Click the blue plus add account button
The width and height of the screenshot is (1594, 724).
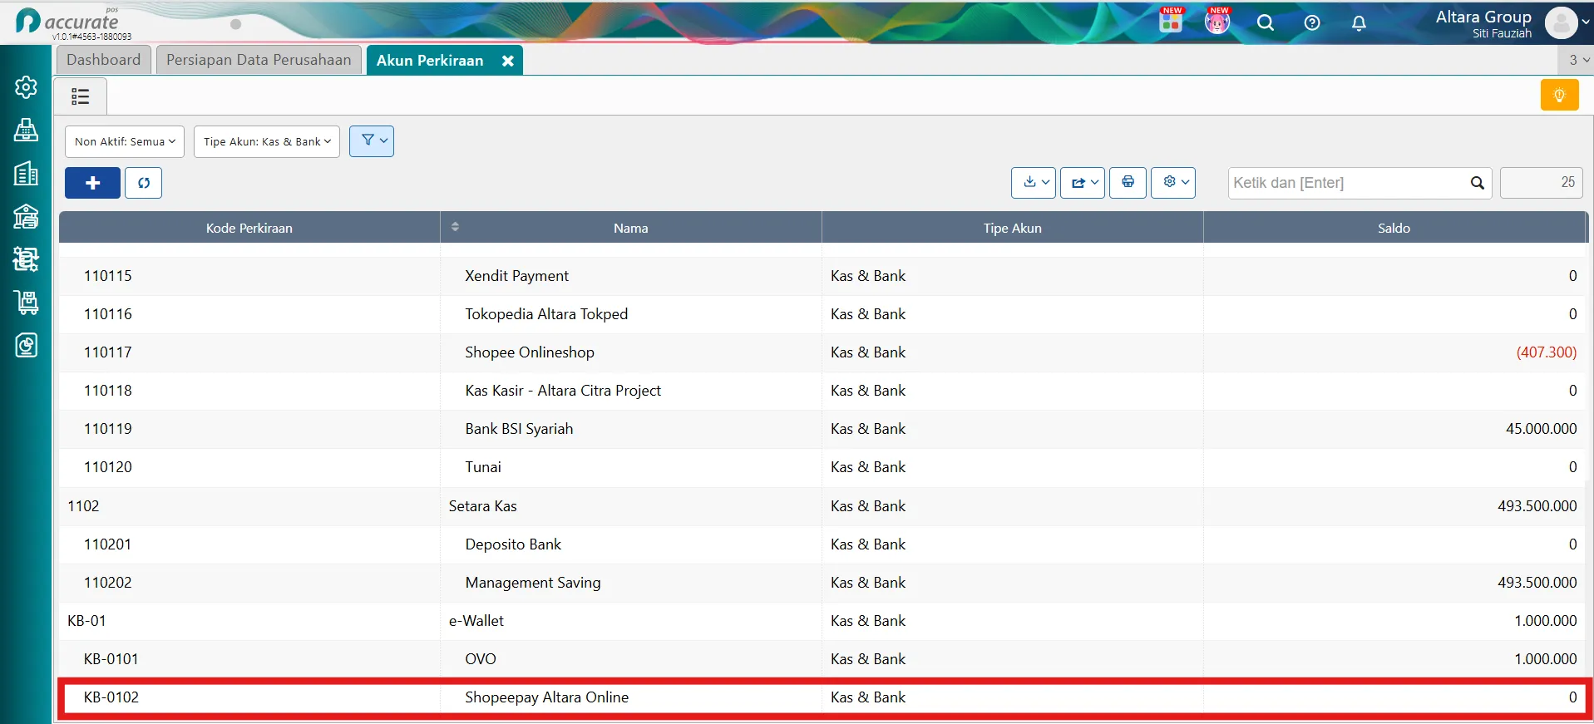[92, 183]
